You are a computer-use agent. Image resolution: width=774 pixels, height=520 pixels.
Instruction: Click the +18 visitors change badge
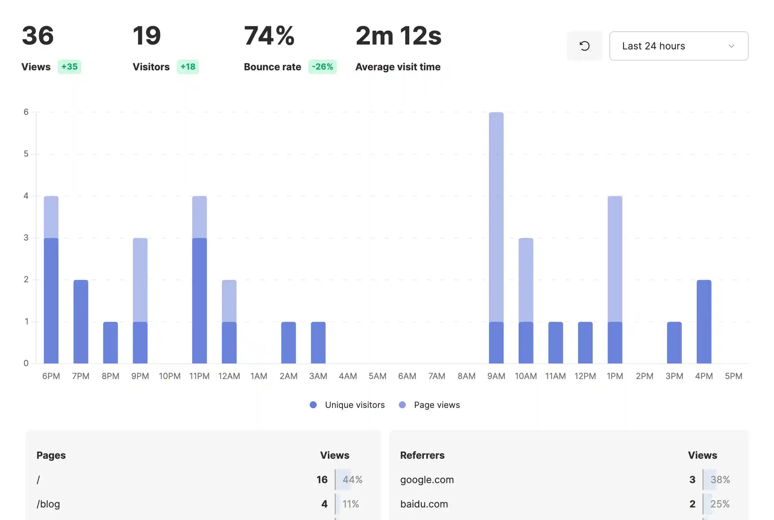coord(188,66)
